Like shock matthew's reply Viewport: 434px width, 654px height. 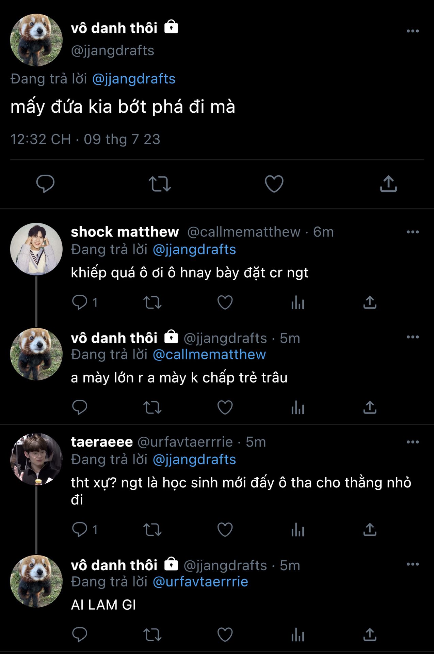pos(225,302)
